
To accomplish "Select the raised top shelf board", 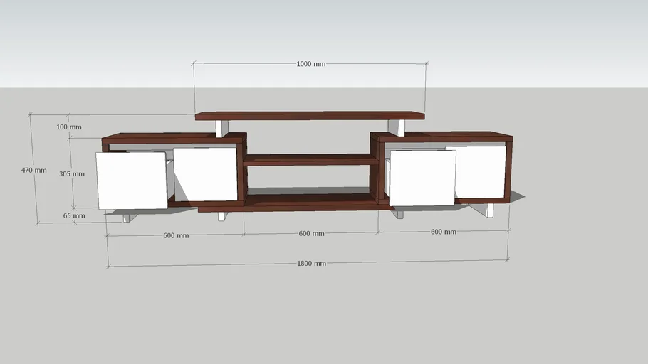I will (310, 115).
